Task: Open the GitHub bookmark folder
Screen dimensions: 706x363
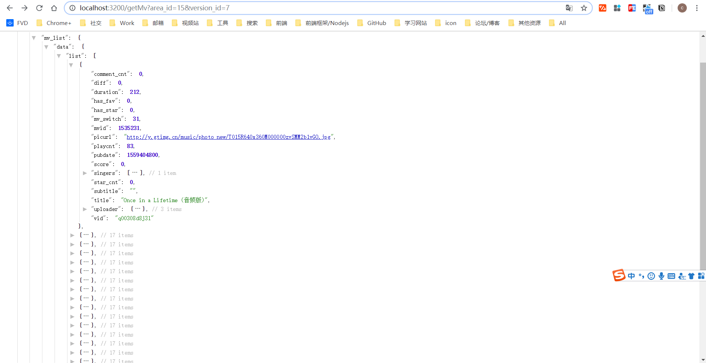Action: point(372,23)
